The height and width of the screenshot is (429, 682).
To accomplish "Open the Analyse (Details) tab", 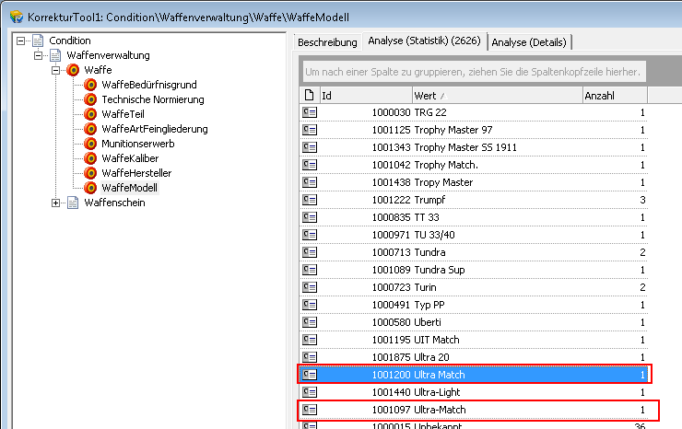I will pos(530,41).
